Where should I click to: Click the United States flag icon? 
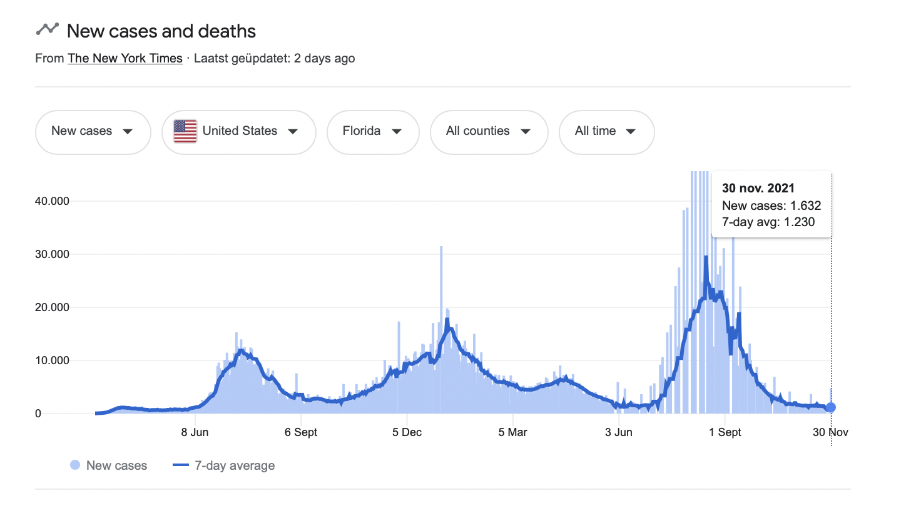185,131
